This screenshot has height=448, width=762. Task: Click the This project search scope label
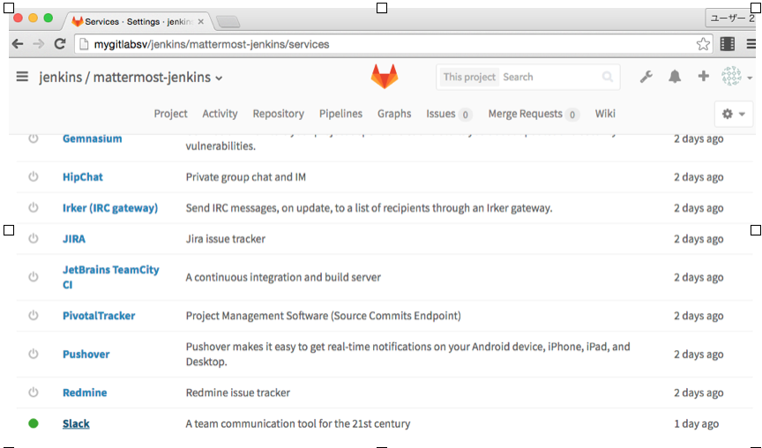click(x=469, y=77)
